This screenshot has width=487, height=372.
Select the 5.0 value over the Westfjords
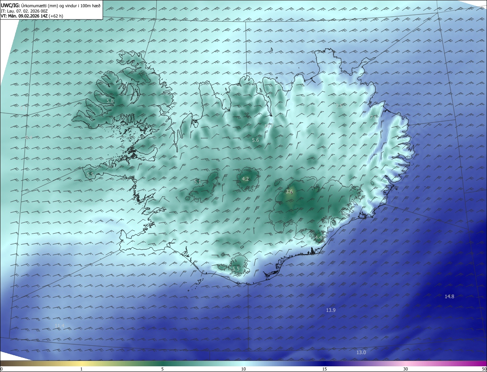pyautogui.click(x=110, y=101)
